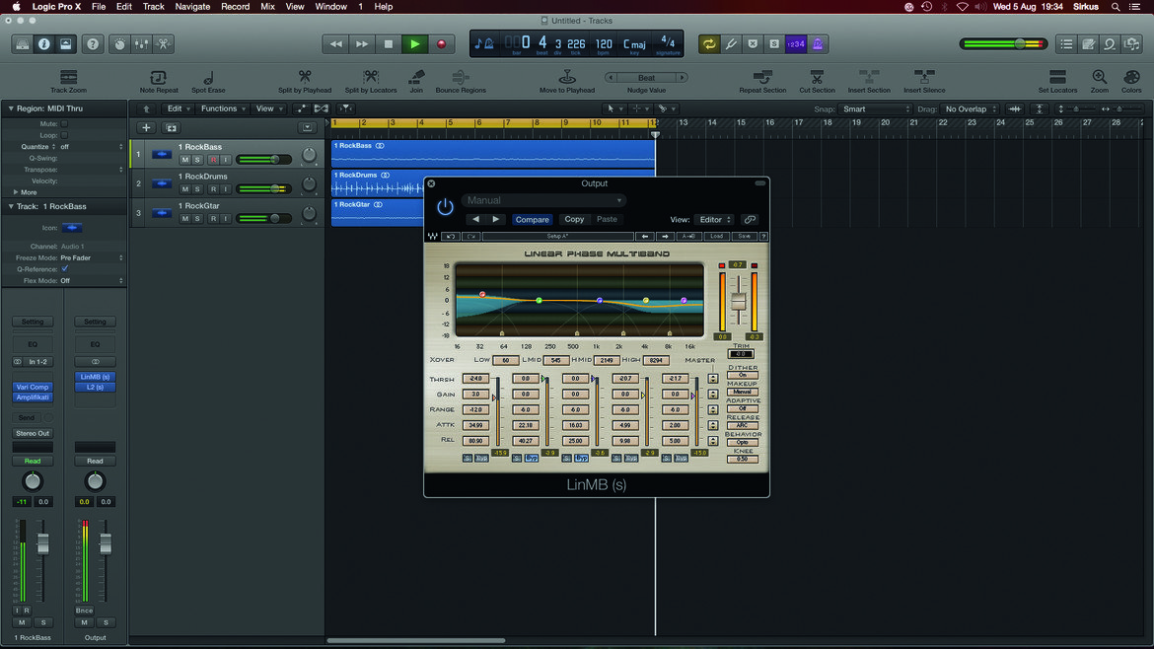Click the Bnce button on Output strip

[84, 611]
